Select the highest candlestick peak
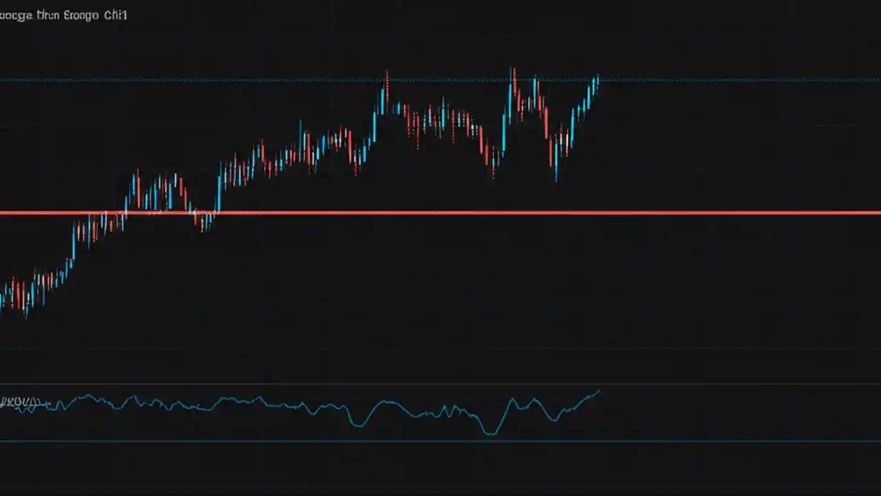The height and width of the screenshot is (496, 881). (513, 69)
